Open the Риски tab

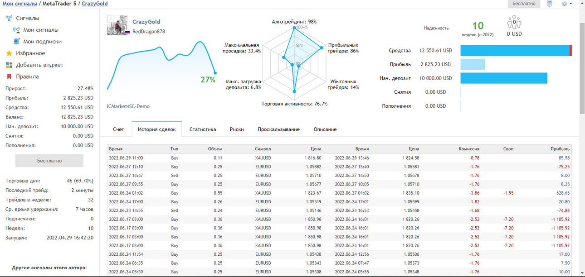237,129
